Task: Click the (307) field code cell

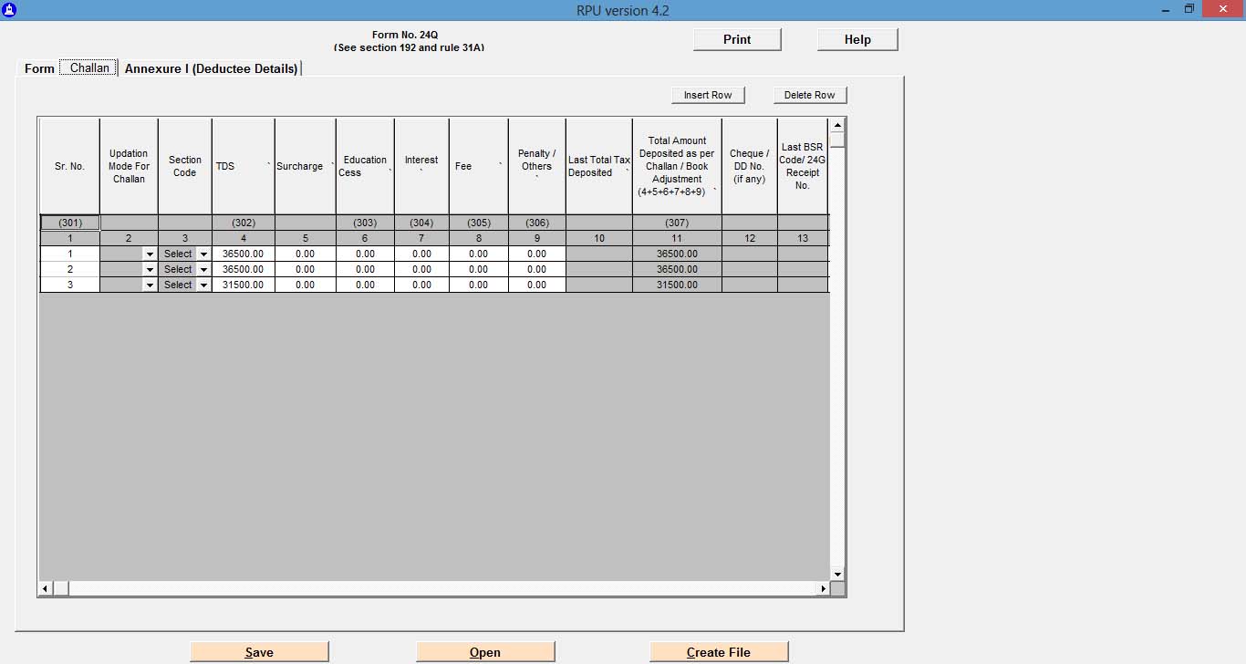Action: (x=677, y=223)
